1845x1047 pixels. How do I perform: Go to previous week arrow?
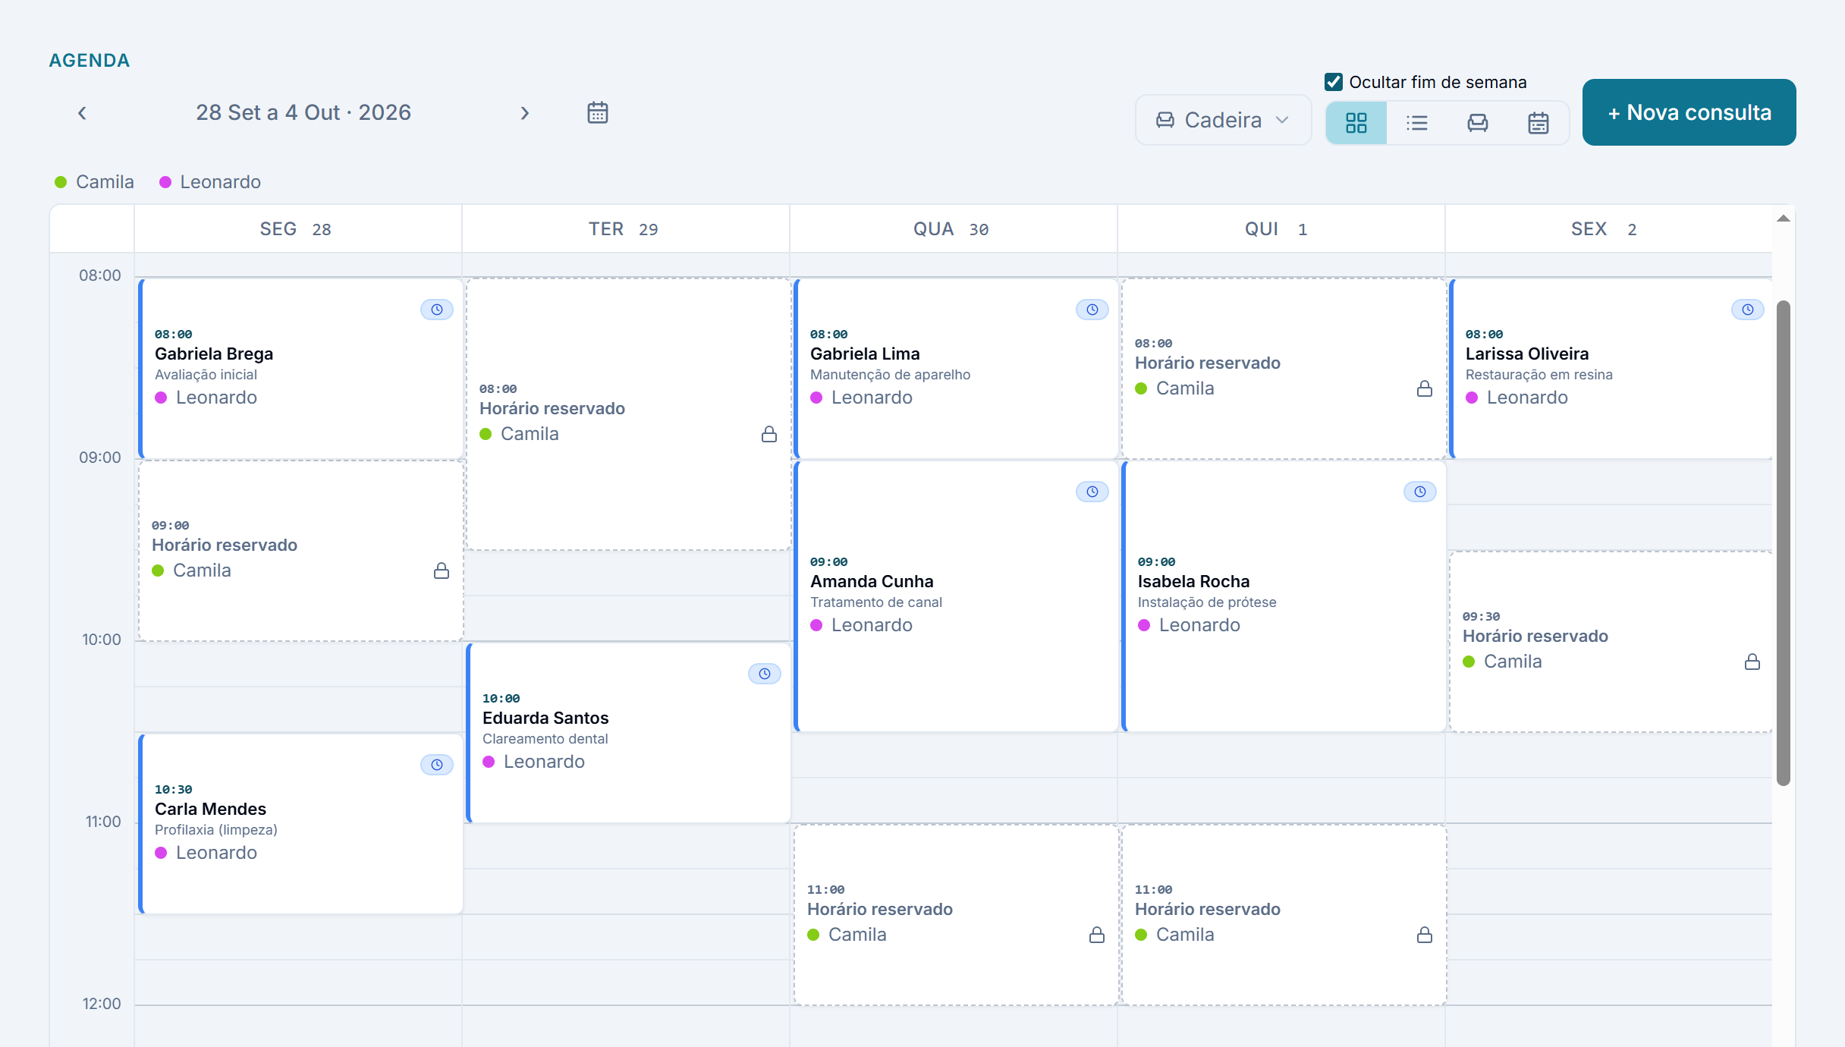[82, 113]
